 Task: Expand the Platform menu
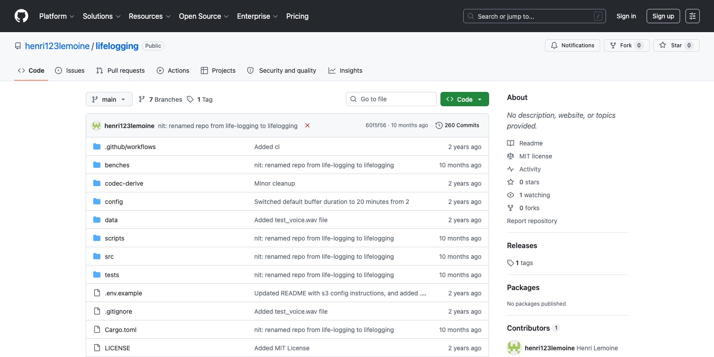[57, 16]
